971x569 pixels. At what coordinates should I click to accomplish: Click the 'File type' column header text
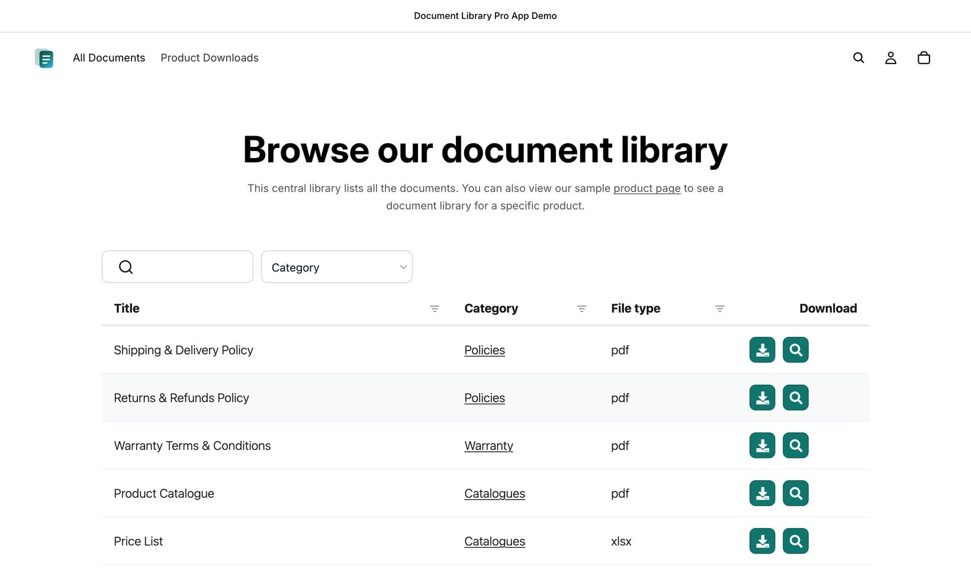tap(635, 308)
